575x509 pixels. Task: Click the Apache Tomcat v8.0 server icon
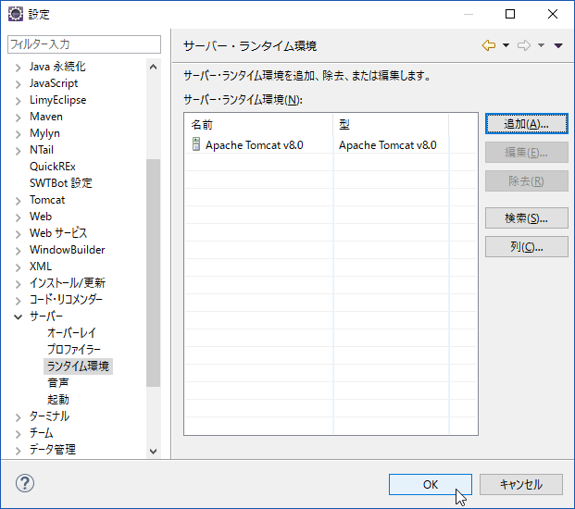[x=196, y=144]
